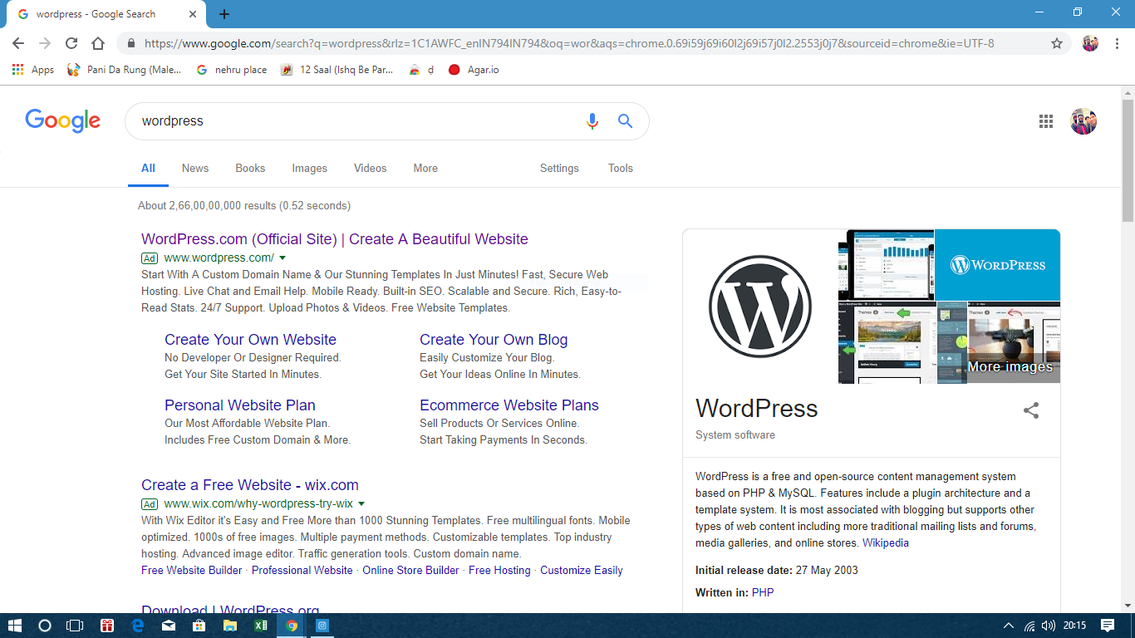Click in the Google search box

pyautogui.click(x=349, y=121)
